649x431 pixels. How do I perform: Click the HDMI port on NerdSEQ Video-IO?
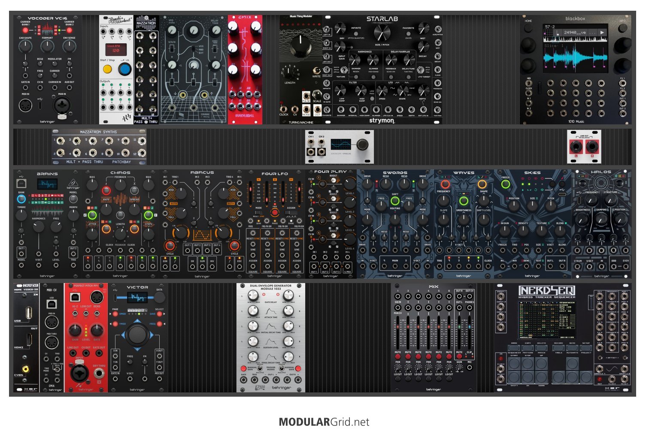29,340
